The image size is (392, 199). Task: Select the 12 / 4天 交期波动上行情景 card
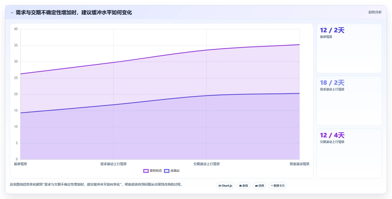tap(349, 153)
